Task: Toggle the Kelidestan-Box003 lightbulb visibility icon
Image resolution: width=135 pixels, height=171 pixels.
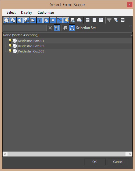Action: [x=10, y=51]
